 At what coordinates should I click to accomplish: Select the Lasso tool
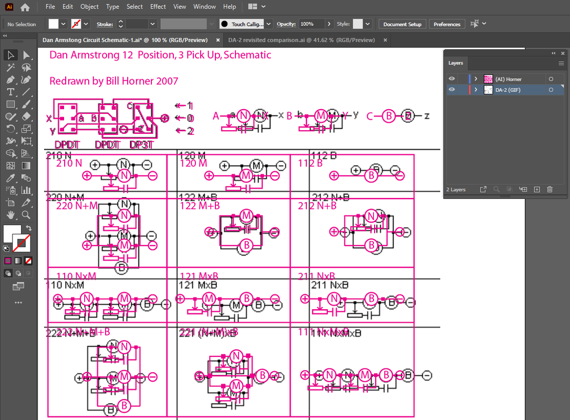pos(26,68)
